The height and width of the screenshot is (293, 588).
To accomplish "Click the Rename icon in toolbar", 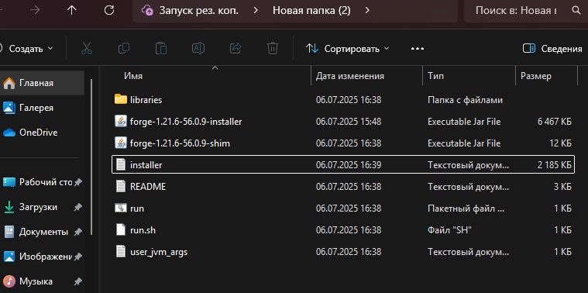I will [198, 48].
